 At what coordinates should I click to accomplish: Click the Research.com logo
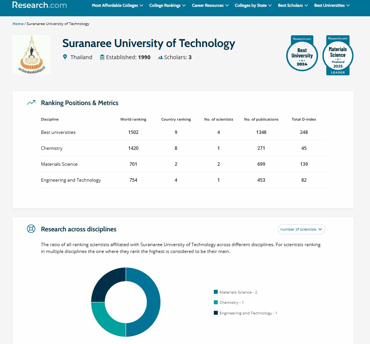(40, 5)
